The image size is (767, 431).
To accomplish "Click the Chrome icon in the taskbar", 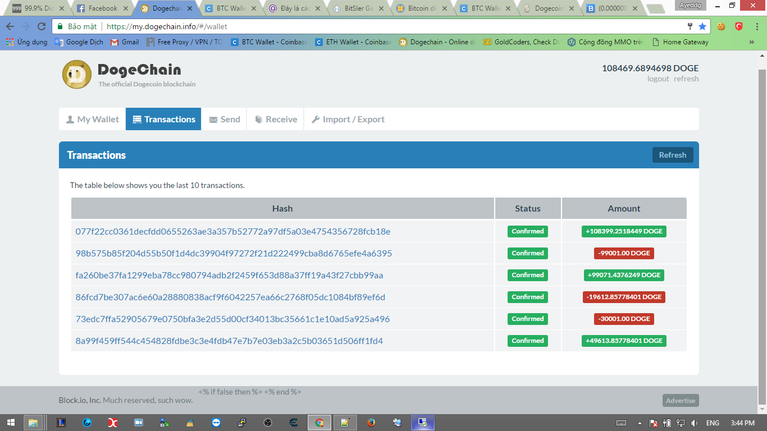I will 319,423.
